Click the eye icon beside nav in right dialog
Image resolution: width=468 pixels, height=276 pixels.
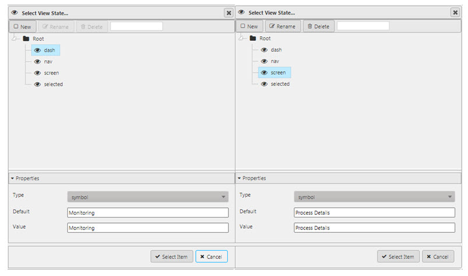pos(264,61)
